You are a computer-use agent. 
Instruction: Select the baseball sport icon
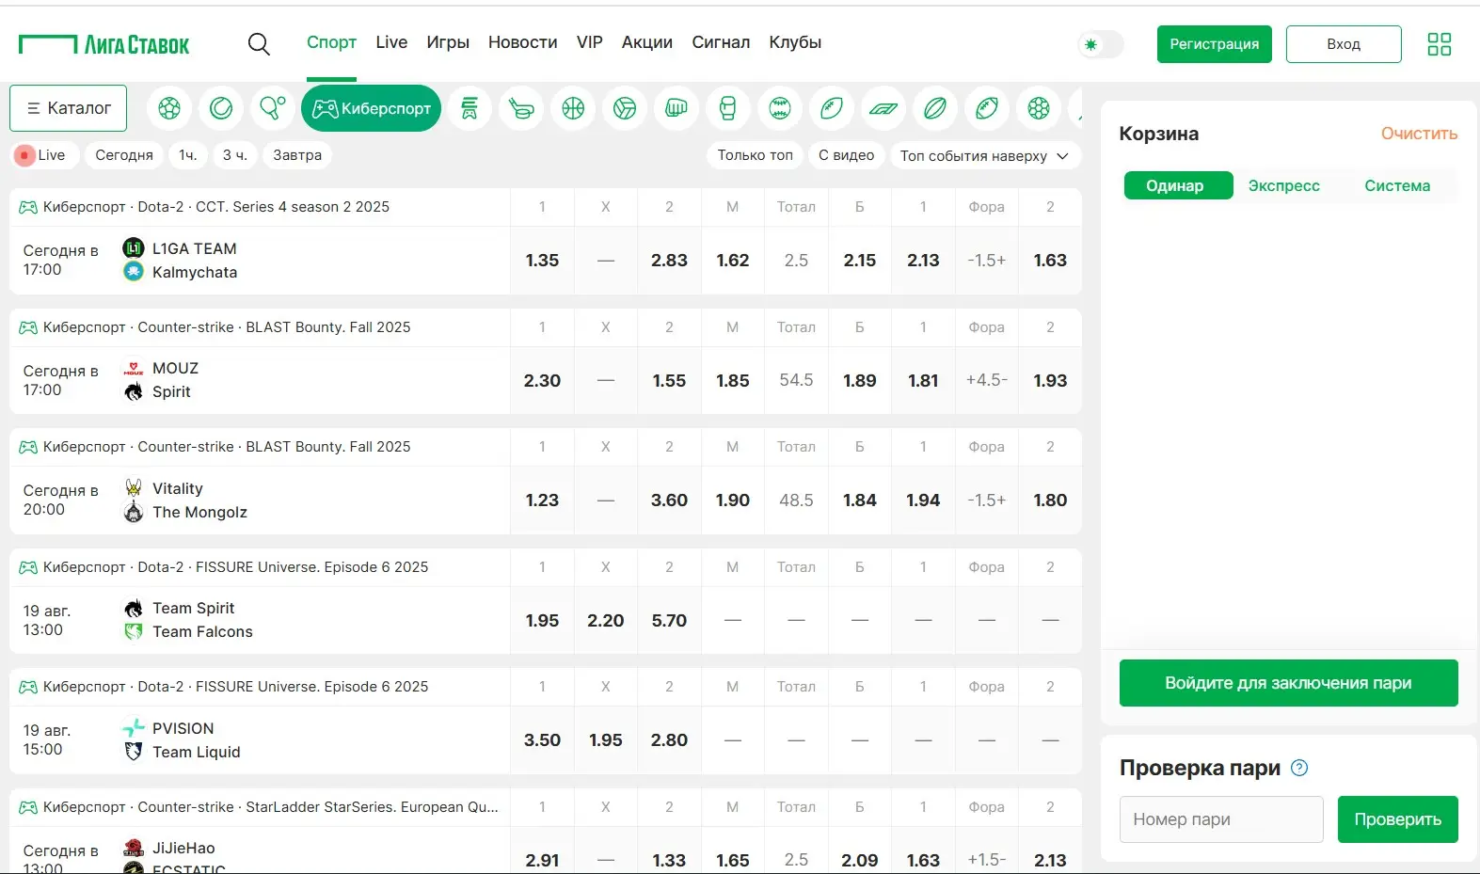780,108
